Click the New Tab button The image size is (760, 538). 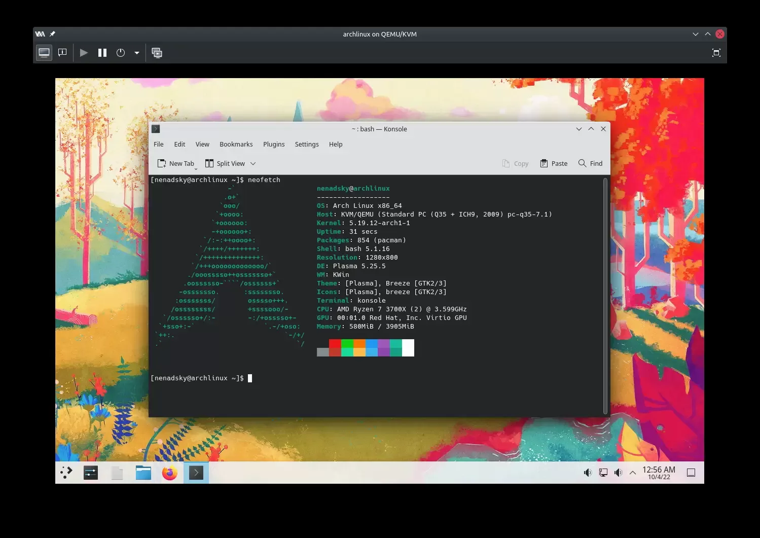coord(176,163)
